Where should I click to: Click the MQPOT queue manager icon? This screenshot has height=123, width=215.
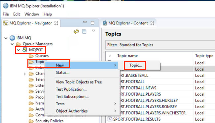tap(25, 50)
